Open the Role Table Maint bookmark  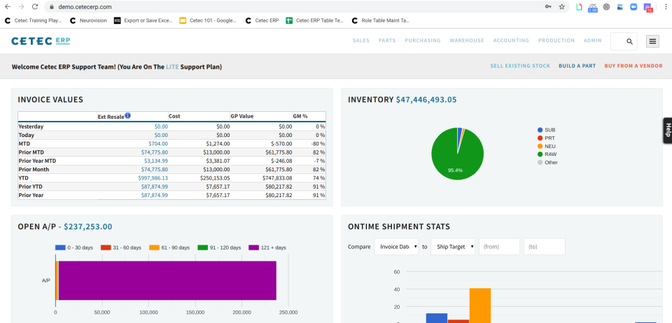[x=381, y=20]
